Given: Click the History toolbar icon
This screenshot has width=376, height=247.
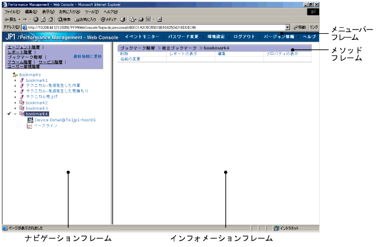Looking at the screenshot, I should click(x=123, y=20).
